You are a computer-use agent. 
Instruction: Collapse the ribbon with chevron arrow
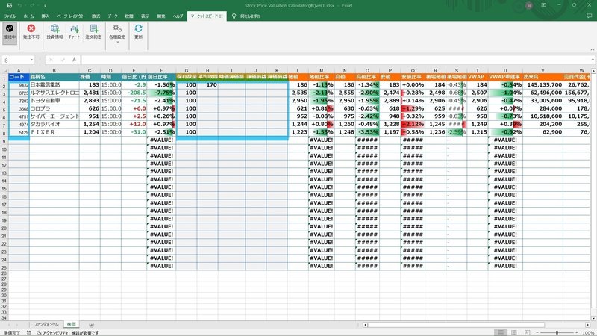click(592, 49)
